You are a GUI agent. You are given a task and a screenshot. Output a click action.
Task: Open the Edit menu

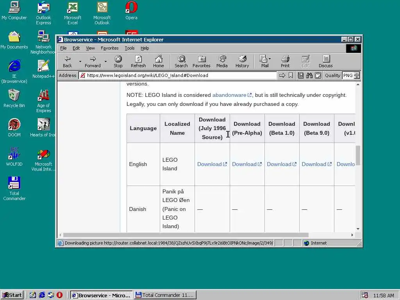(76, 48)
